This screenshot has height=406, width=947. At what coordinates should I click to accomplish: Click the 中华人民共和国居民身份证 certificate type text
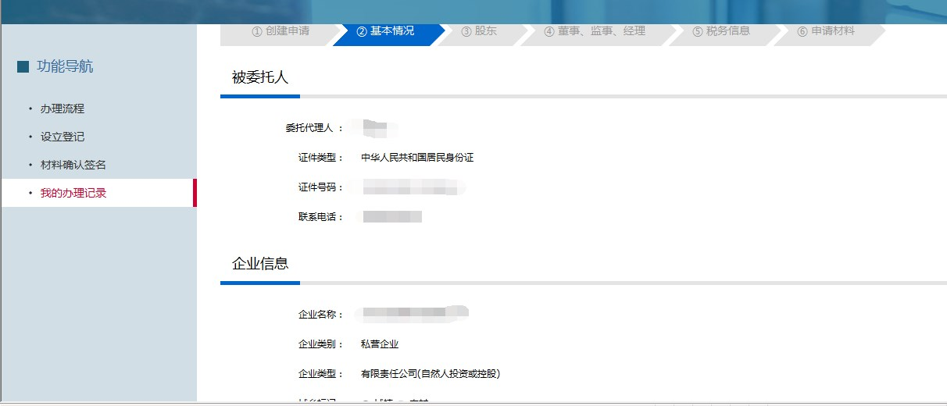(x=417, y=158)
